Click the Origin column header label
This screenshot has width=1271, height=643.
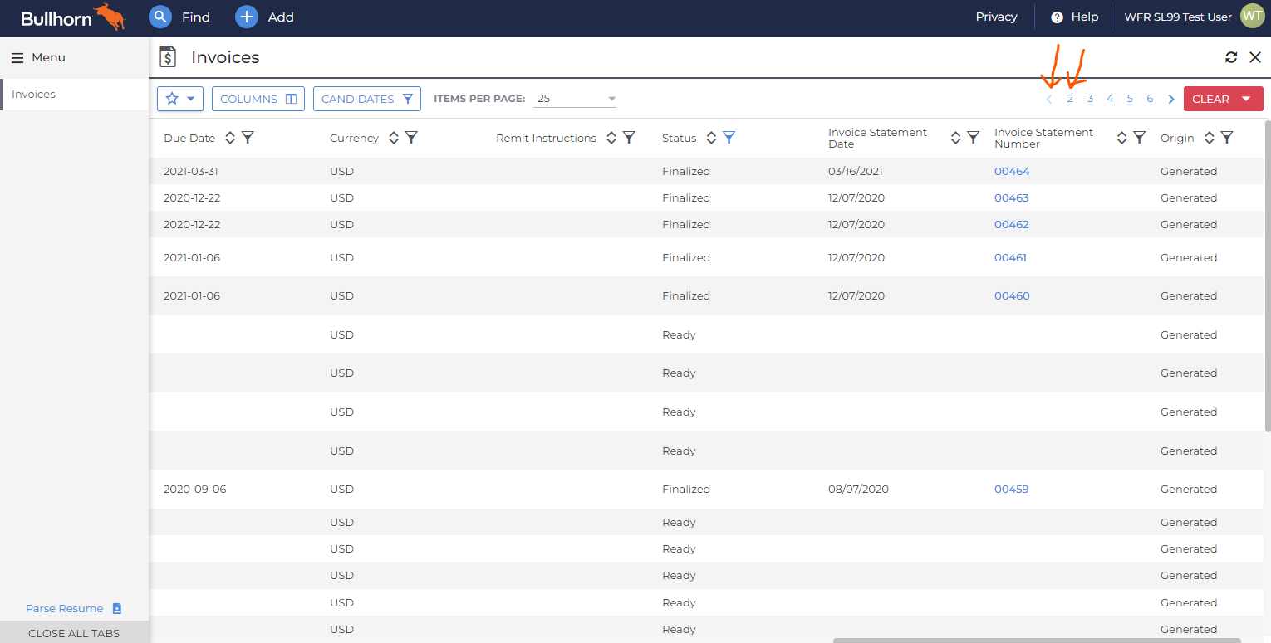[x=1177, y=138]
